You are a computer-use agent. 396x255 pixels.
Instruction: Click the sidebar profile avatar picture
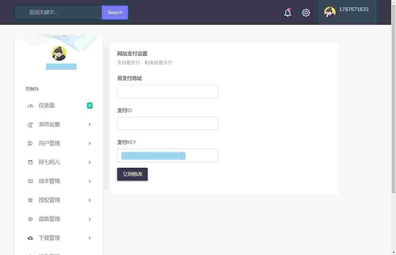click(59, 53)
